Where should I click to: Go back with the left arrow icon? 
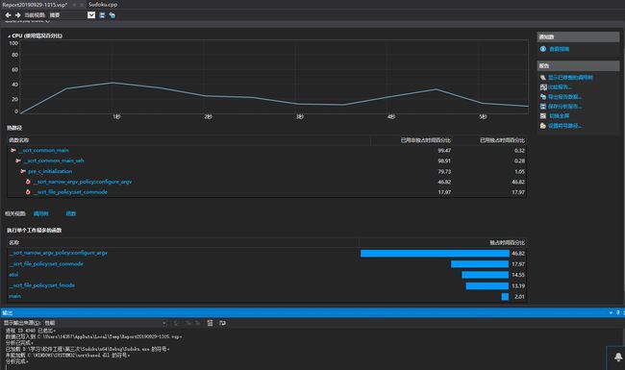point(8,15)
